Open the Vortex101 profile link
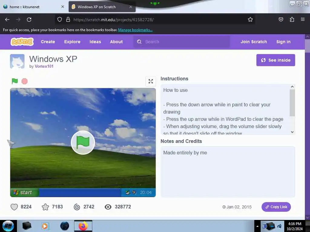310x232 pixels. pos(44,66)
